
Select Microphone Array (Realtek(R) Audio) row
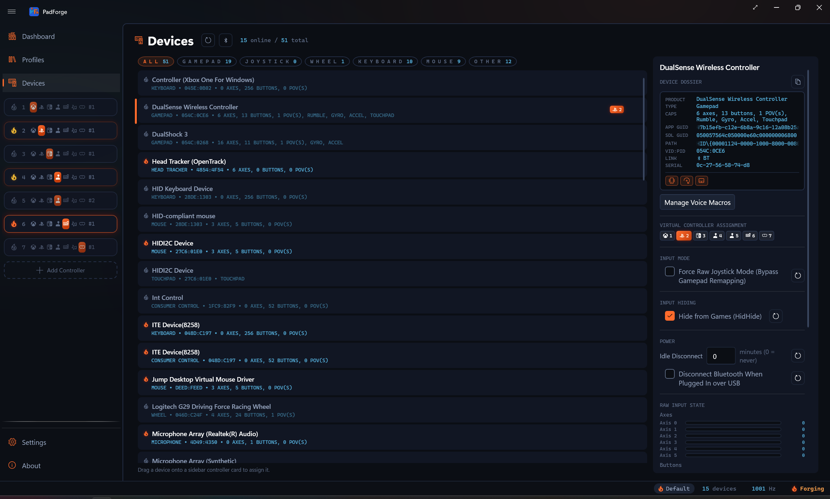(392, 437)
